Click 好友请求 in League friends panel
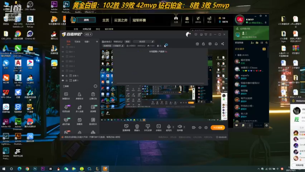Image resolution: width=305 pixels, height=172 pixels. (x=239, y=49)
